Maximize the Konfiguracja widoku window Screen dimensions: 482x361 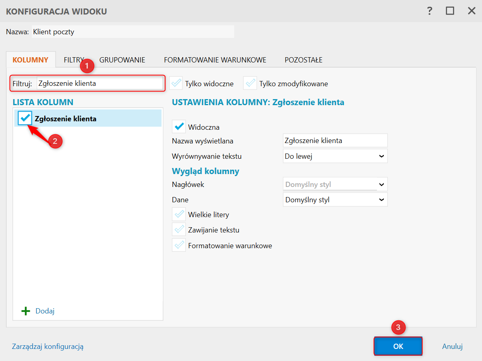click(x=450, y=11)
